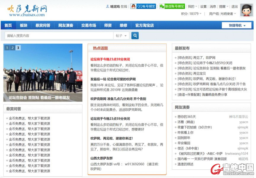Screen dimensions: 256x178
Task: Open the 官方淘宝店 nav tab
Action: pos(145,25)
